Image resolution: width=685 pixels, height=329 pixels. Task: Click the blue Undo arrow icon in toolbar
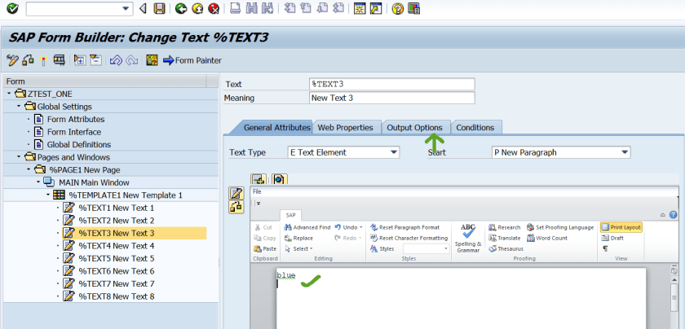(x=116, y=60)
